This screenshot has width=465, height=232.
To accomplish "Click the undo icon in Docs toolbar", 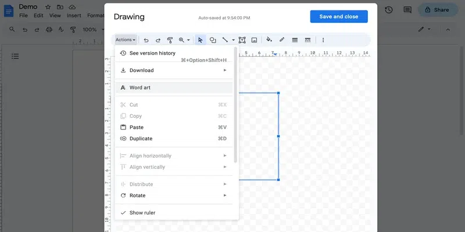I will tap(25, 30).
